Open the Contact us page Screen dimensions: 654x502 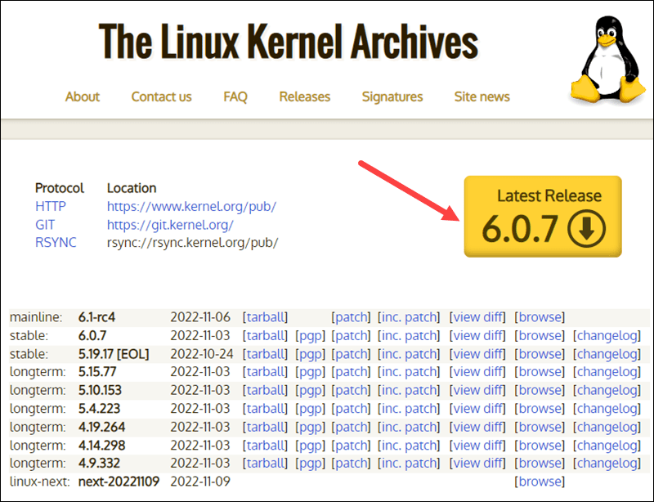[x=161, y=96]
